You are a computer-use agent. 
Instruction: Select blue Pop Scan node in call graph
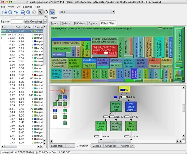click(x=131, y=107)
